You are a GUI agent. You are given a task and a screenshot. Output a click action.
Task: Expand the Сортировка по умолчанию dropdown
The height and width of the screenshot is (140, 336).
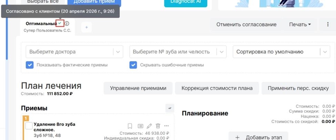click(x=325, y=52)
